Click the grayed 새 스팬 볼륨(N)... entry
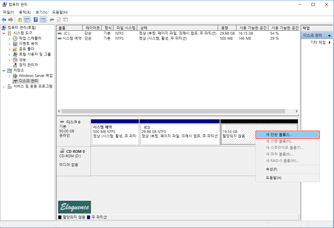The image size is (334, 228). pos(287,141)
